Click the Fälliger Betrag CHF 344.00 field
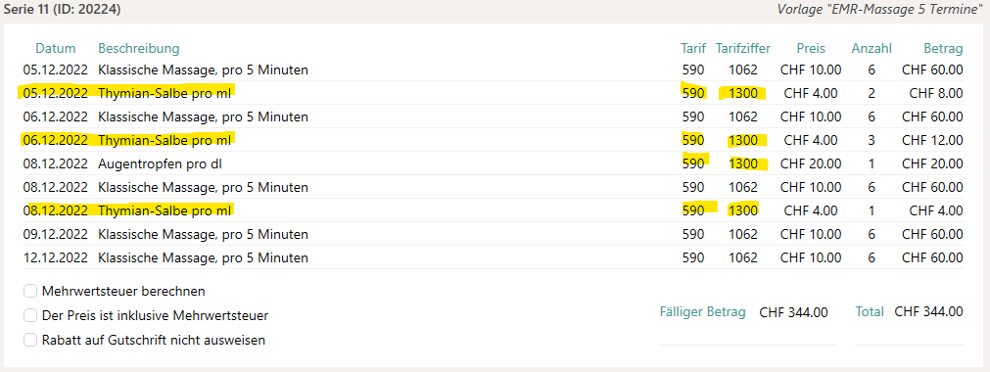This screenshot has height=372, width=990. 793,312
